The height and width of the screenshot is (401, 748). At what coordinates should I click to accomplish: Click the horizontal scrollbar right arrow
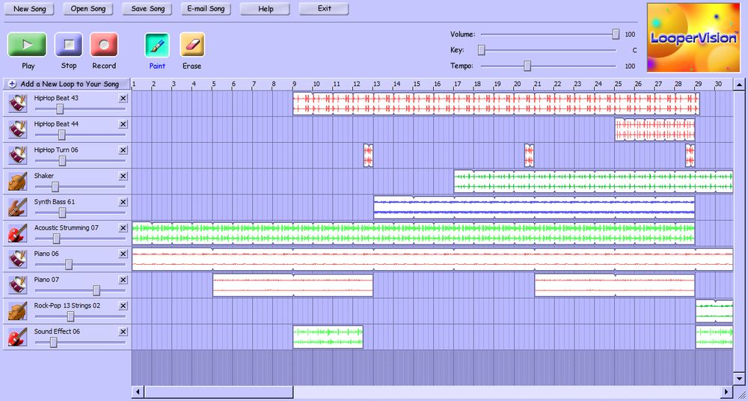[727, 391]
